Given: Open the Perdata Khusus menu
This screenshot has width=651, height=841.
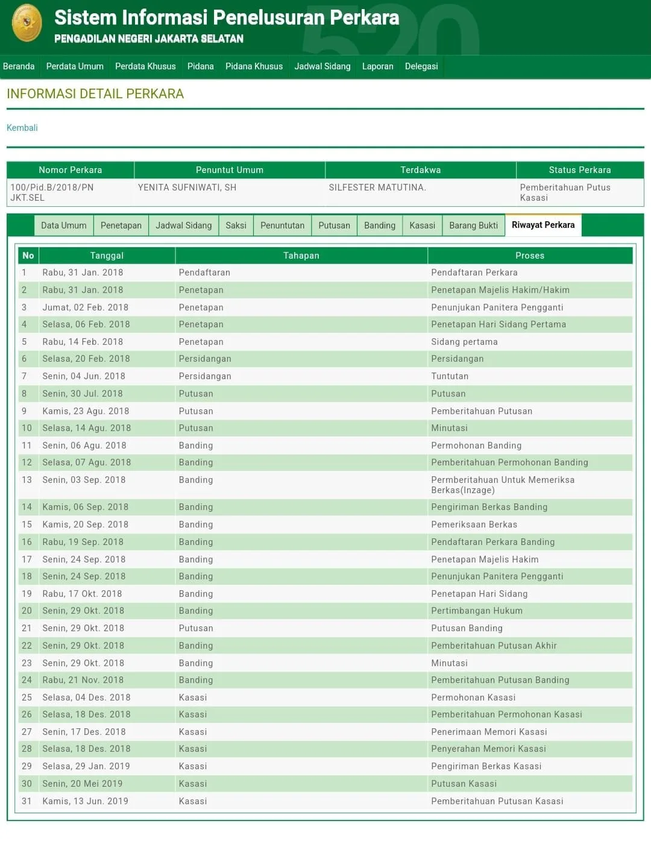Looking at the screenshot, I should 145,66.
